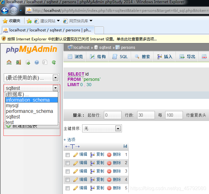Go back with browser back arrow
The width and height of the screenshot is (209, 194).
5,10
